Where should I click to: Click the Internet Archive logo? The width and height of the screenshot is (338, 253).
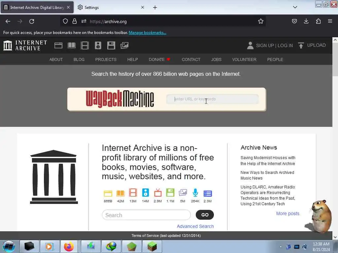pyautogui.click(x=25, y=45)
